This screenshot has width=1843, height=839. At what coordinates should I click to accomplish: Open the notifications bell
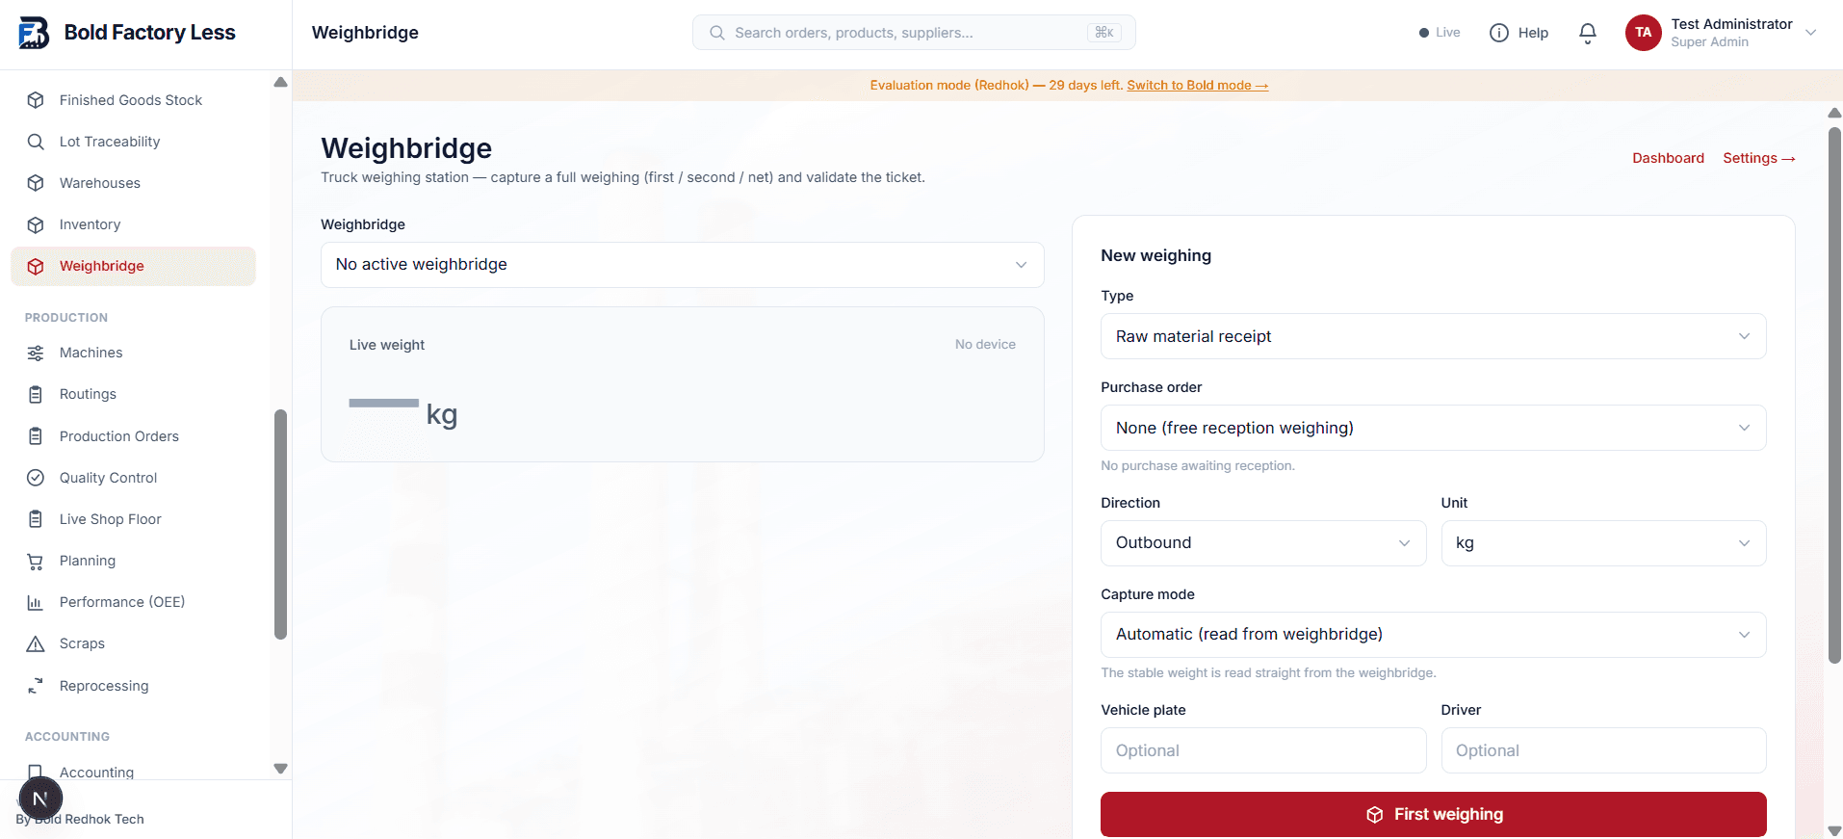point(1588,33)
